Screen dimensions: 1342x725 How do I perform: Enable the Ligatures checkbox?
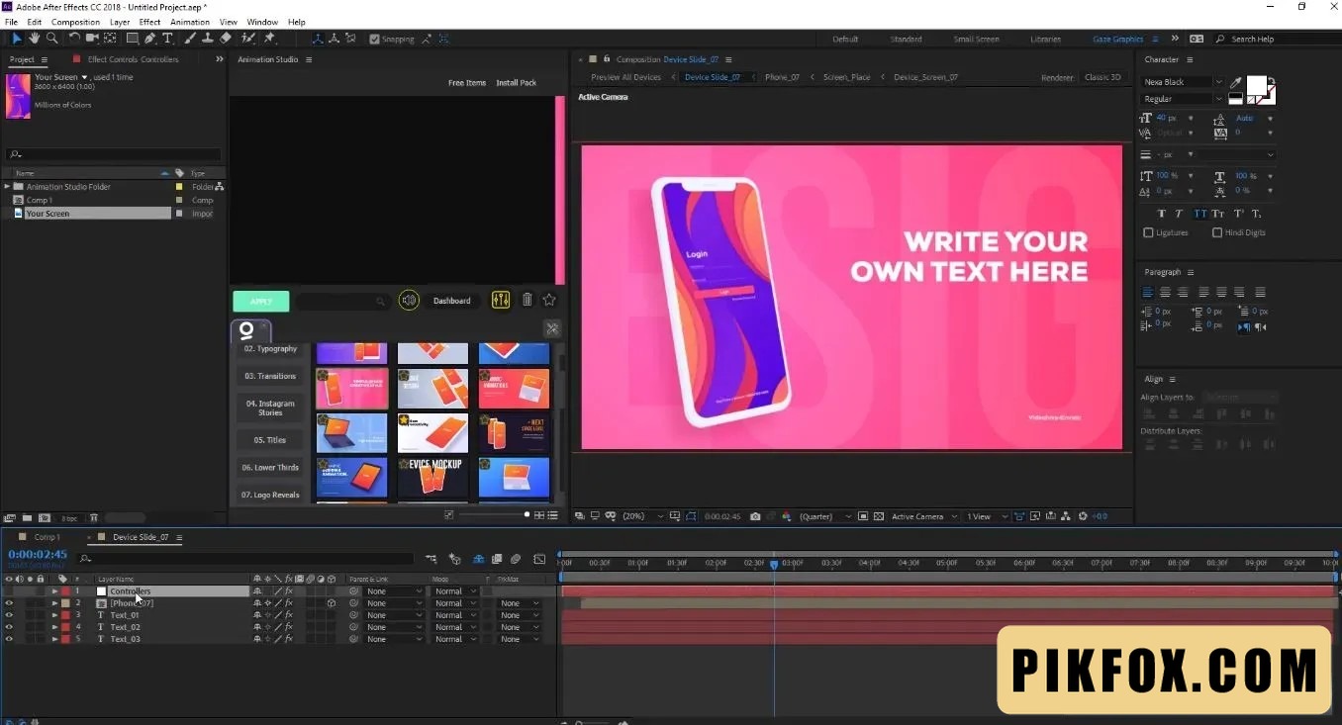(x=1148, y=232)
